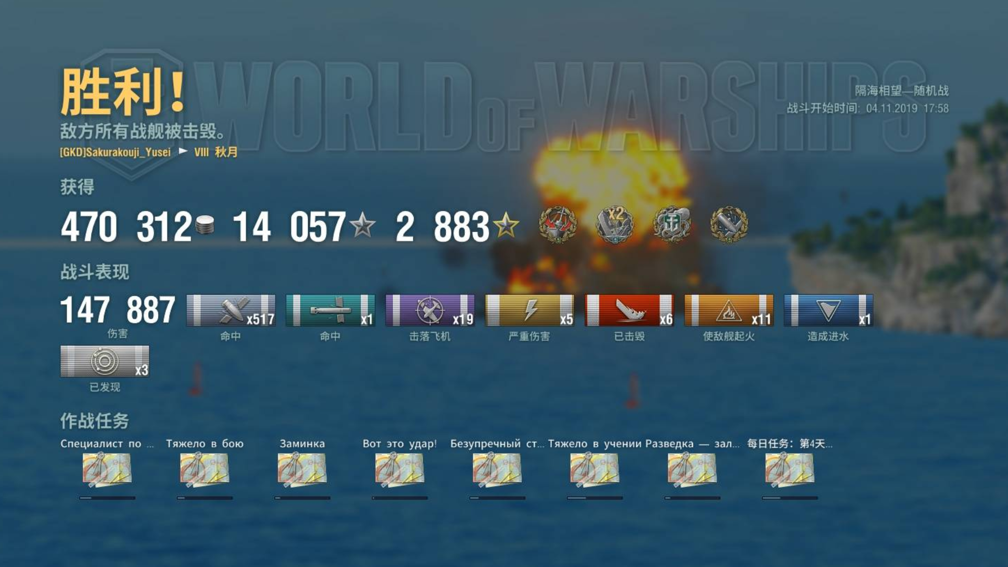1008x567 pixels.
Task: Click the daily mission 每日任务 thumbnail
Action: click(790, 468)
